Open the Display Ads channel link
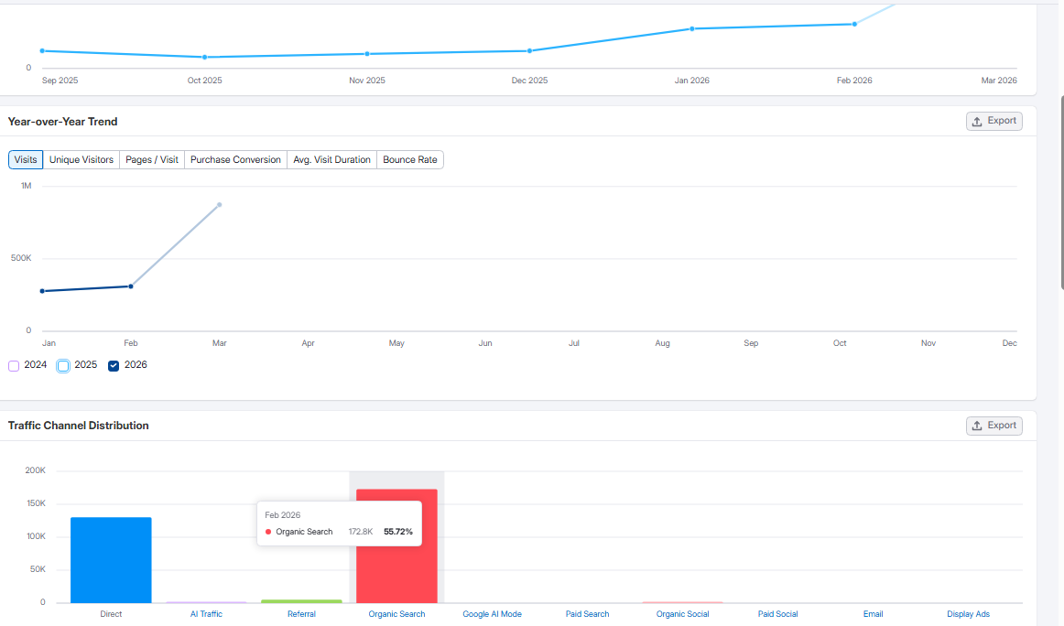 coord(968,614)
